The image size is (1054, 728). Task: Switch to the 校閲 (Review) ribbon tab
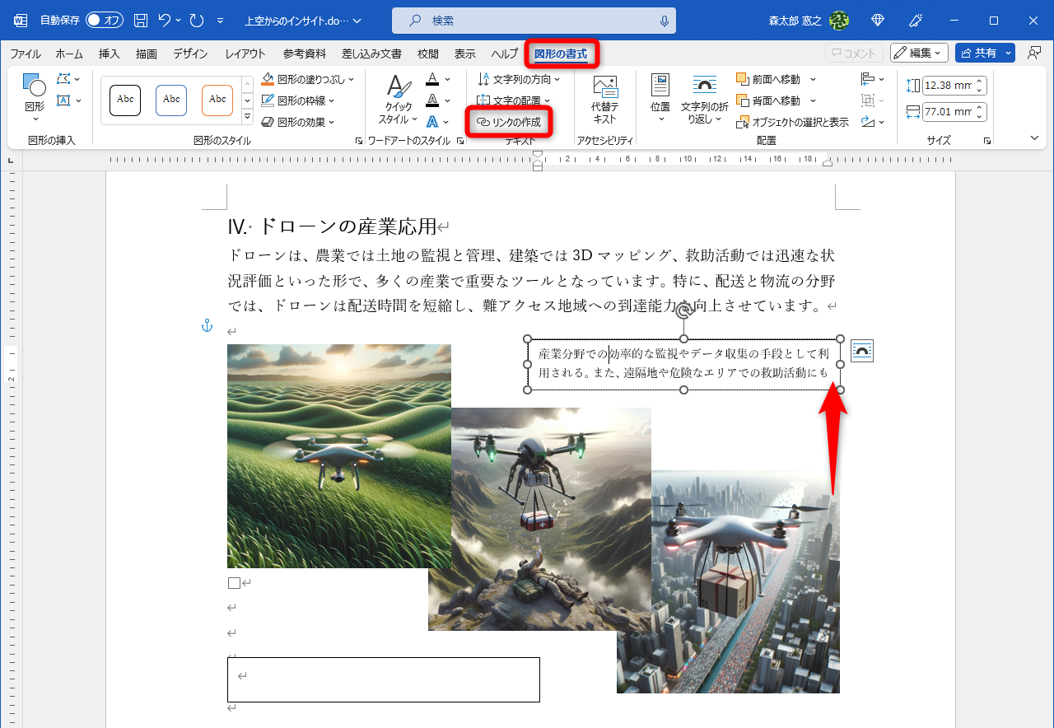tap(427, 53)
